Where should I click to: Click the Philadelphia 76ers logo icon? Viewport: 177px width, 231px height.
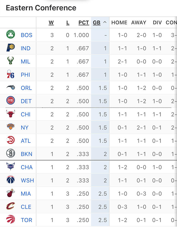(x=11, y=74)
